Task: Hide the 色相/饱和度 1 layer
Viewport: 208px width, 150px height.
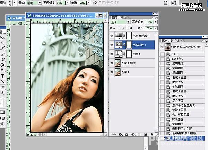Action: (112, 36)
